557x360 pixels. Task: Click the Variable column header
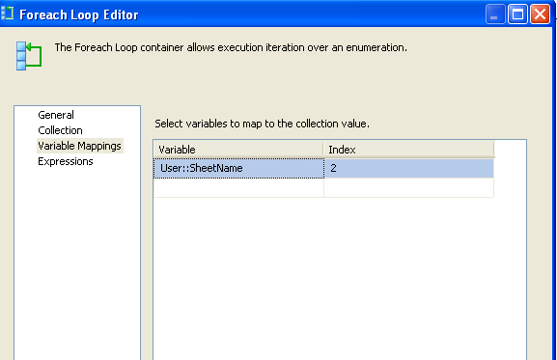click(238, 150)
